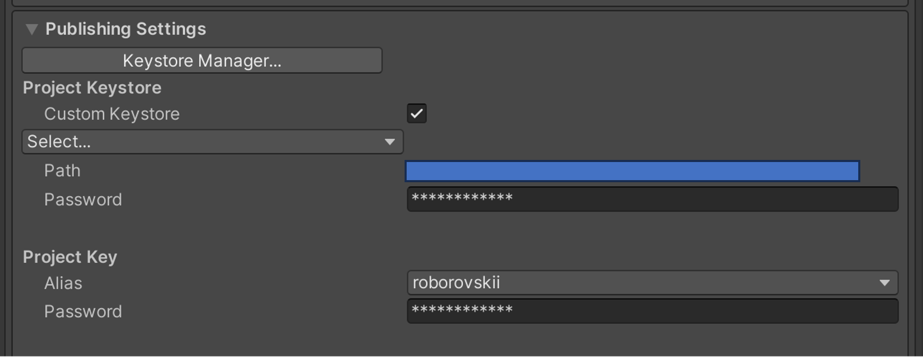
Task: Click the Project Keystore section heading
Action: (92, 88)
